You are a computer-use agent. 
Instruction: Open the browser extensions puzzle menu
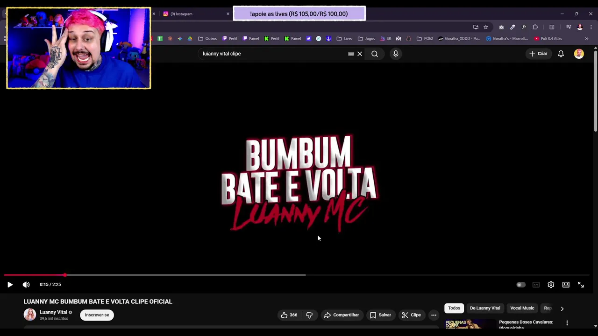click(535, 27)
